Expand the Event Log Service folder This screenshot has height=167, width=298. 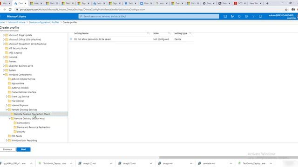[7, 96]
